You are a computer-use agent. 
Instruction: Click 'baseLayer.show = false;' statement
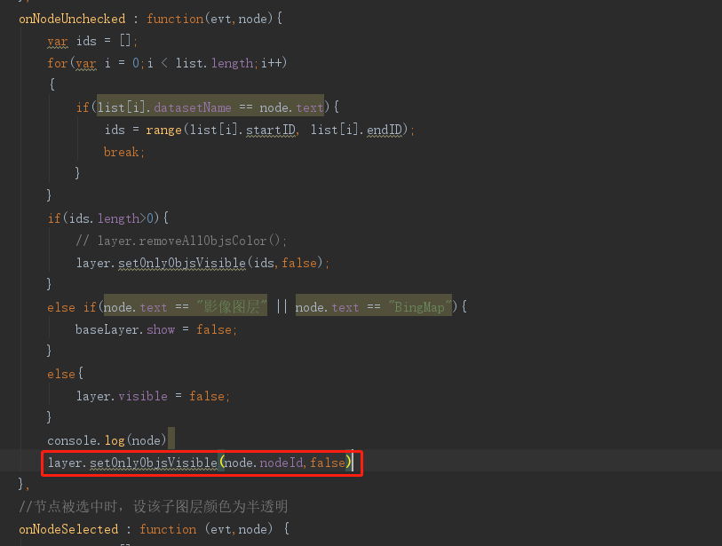156,329
